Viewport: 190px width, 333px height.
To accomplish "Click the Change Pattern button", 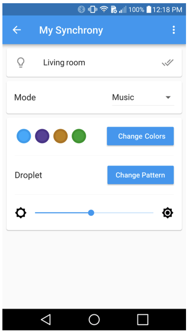I will 141,175.
